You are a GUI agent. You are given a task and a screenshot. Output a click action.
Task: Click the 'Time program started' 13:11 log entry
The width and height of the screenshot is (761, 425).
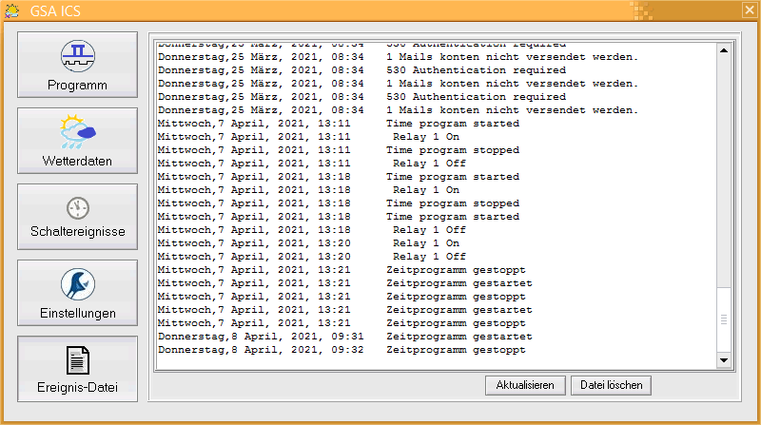pyautogui.click(x=339, y=124)
